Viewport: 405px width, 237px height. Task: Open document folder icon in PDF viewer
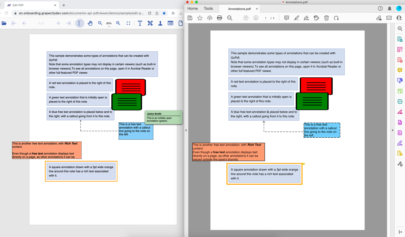[x=4, y=23]
